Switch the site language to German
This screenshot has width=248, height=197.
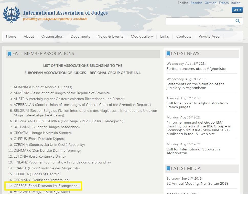click(x=210, y=3)
